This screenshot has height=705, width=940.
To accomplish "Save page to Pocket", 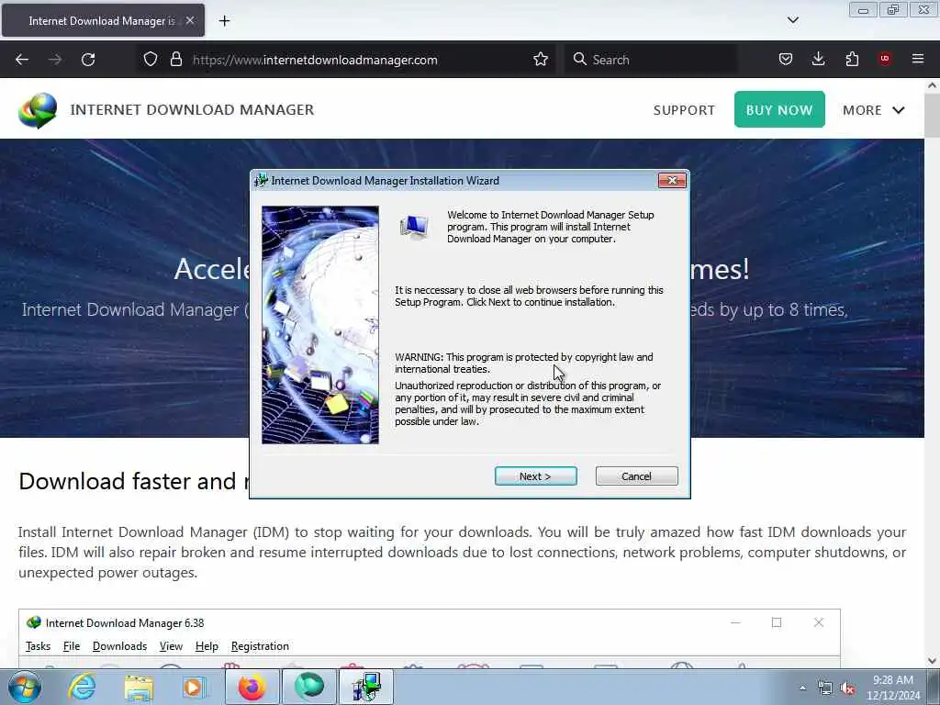I will click(x=786, y=59).
